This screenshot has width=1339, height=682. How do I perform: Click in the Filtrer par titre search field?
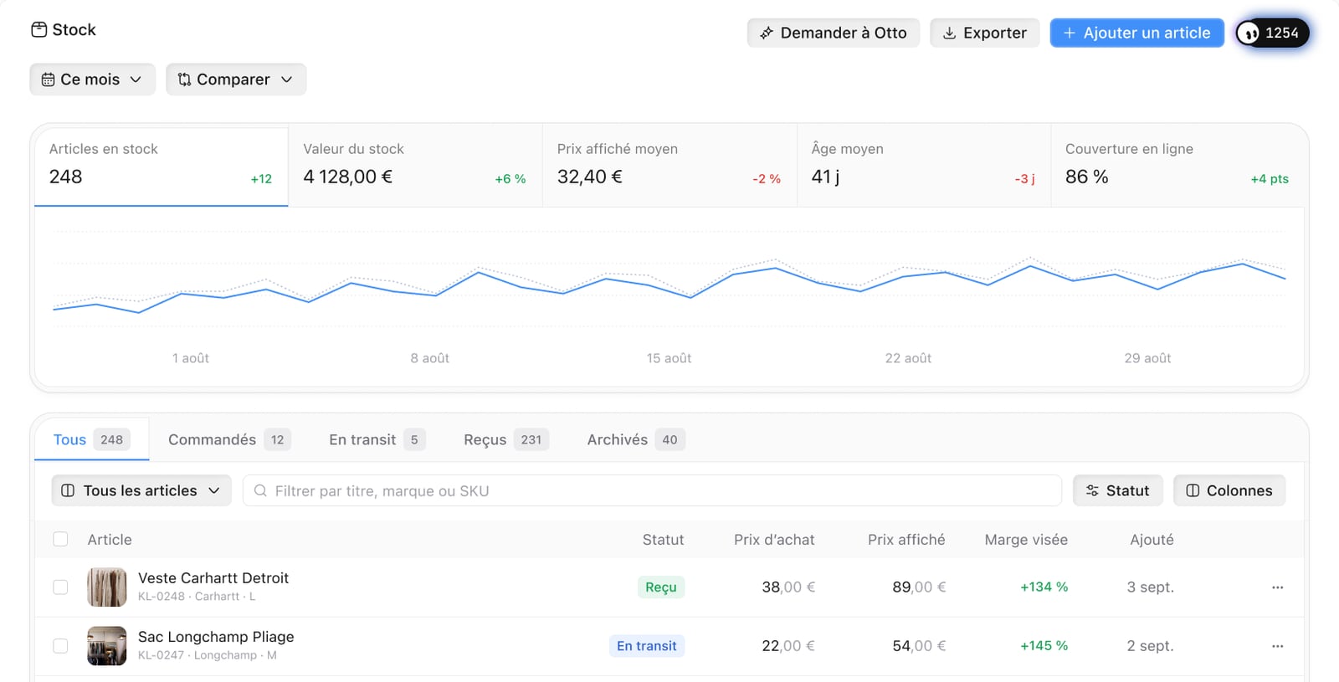[652, 491]
